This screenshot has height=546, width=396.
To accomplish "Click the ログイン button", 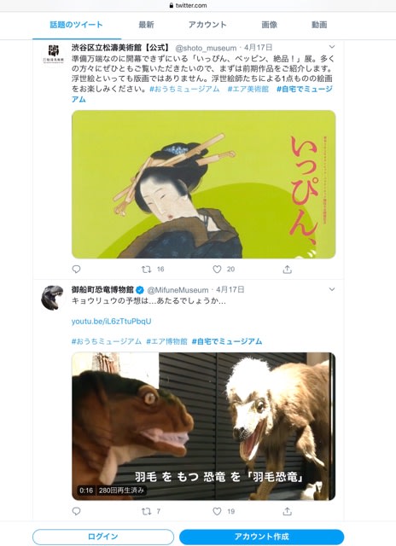I will click(103, 537).
